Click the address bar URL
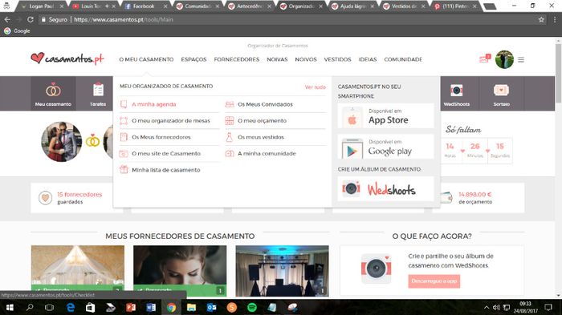Image resolution: width=562 pixels, height=315 pixels. [x=124, y=20]
